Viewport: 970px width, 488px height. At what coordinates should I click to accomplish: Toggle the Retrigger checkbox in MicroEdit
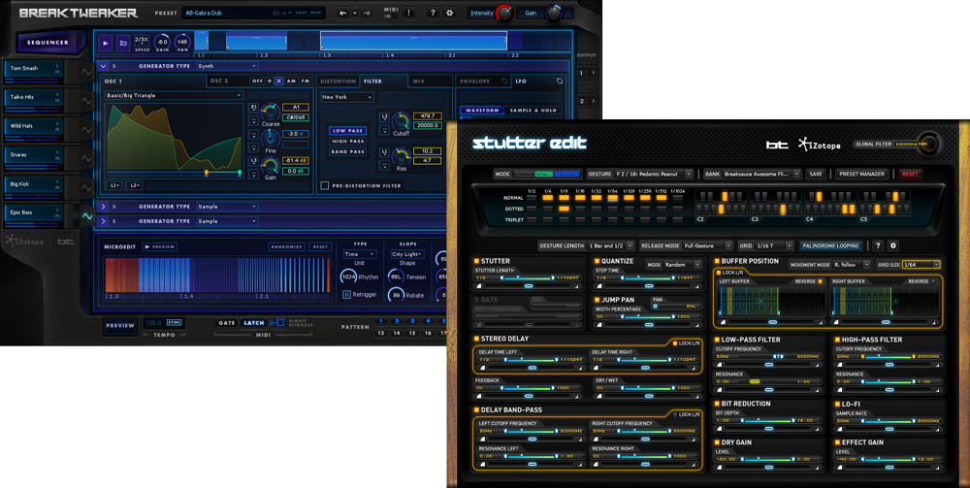[x=346, y=294]
